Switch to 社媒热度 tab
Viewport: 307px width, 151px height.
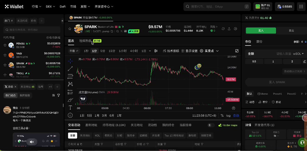(x=85, y=41)
